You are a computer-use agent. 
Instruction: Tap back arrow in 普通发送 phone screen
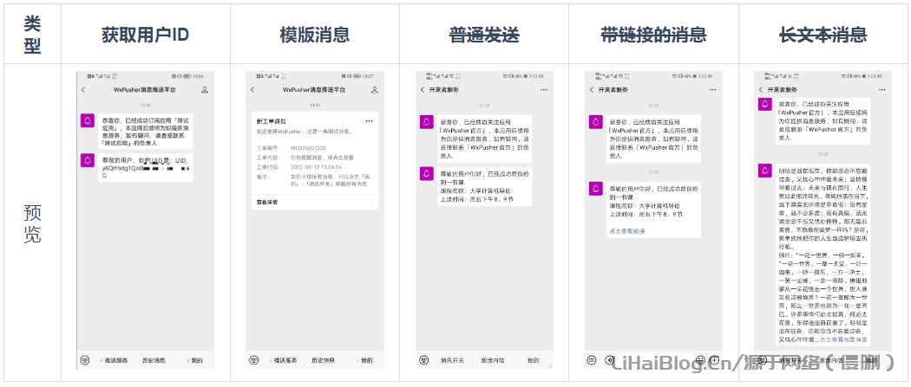(x=423, y=90)
